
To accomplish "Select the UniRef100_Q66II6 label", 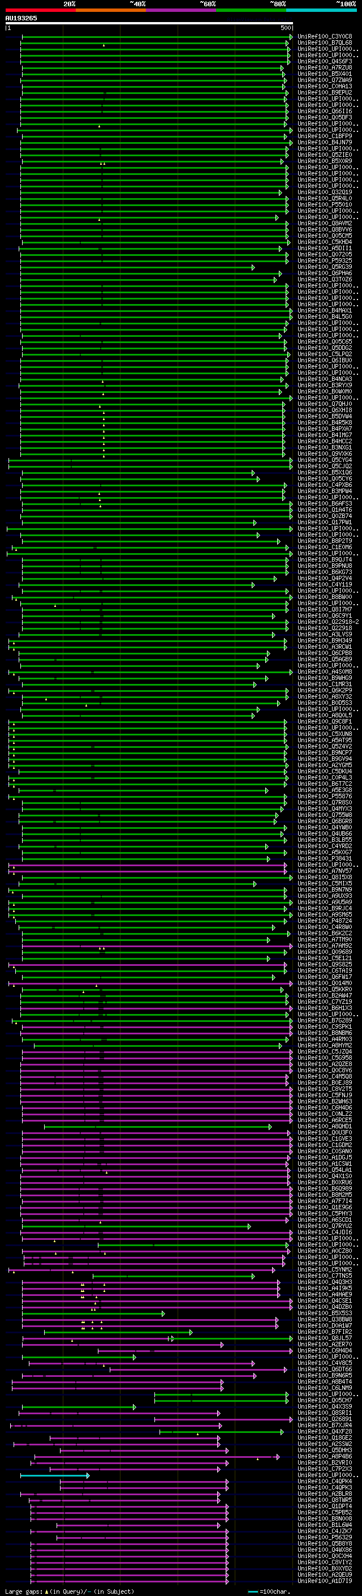I will pos(325,111).
